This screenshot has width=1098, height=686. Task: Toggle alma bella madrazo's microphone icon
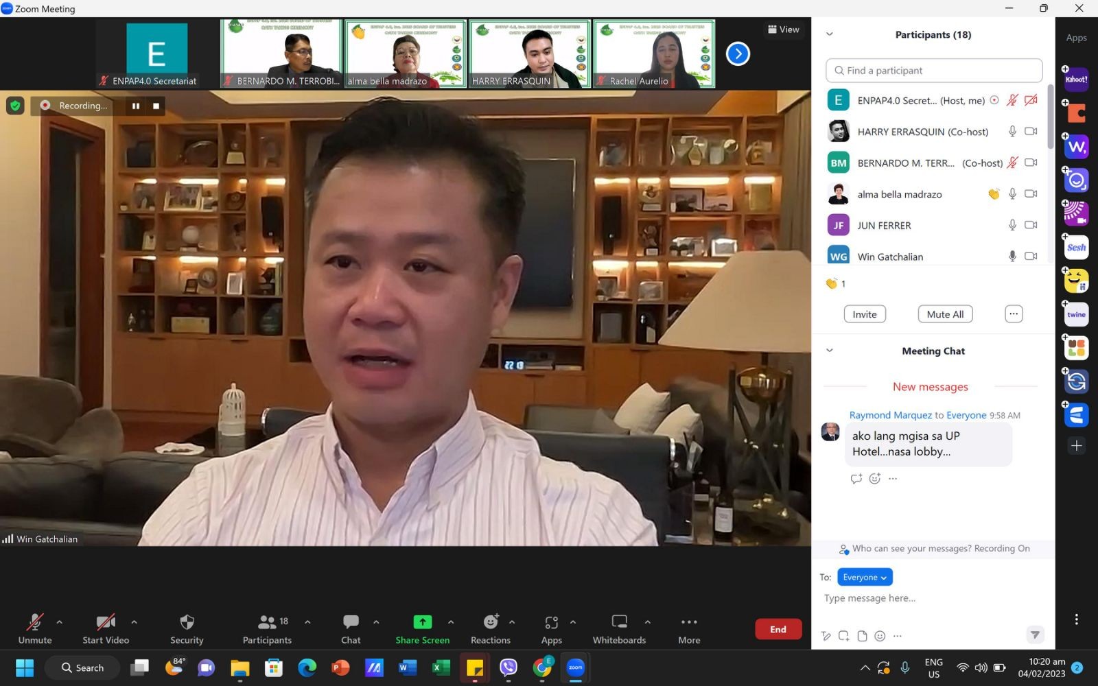pos(1012,194)
